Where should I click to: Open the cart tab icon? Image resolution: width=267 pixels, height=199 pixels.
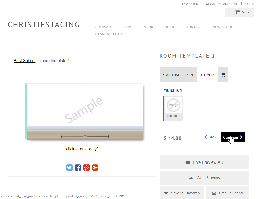click(x=223, y=75)
